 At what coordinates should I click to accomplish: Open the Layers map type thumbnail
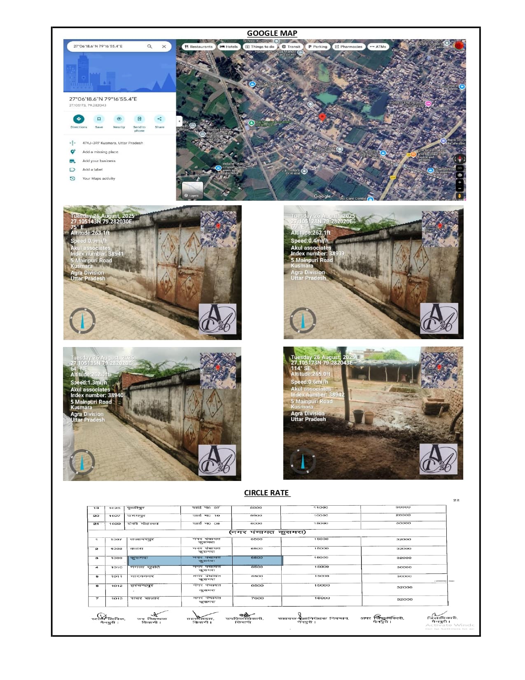click(193, 190)
